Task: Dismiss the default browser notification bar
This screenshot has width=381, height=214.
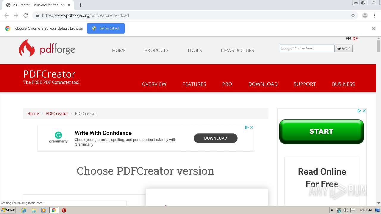Action: pos(374,29)
